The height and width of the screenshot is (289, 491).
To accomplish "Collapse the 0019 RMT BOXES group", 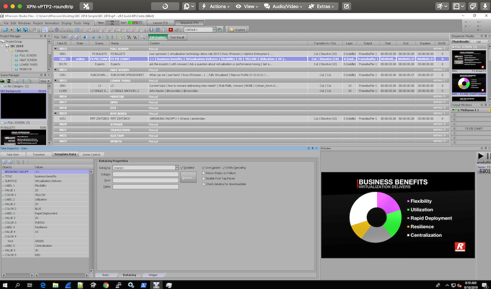I will click(56, 113).
